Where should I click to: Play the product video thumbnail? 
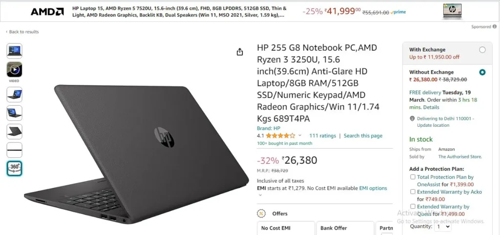tap(14, 69)
